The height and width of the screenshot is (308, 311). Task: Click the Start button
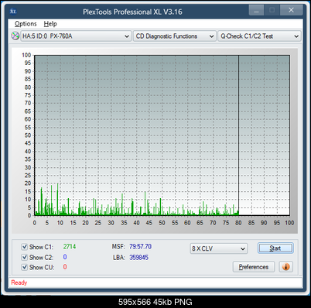[x=275, y=248]
